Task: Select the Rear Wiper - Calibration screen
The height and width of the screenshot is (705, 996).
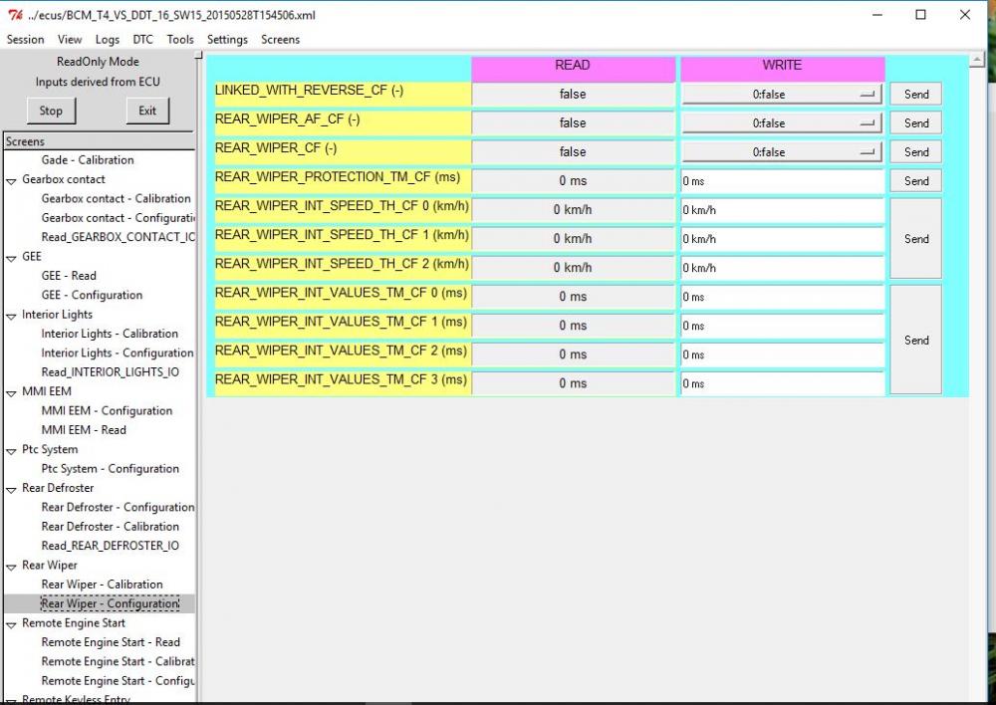Action: click(102, 585)
